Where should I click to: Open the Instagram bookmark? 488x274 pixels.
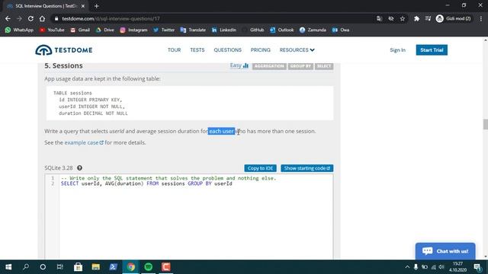click(134, 30)
